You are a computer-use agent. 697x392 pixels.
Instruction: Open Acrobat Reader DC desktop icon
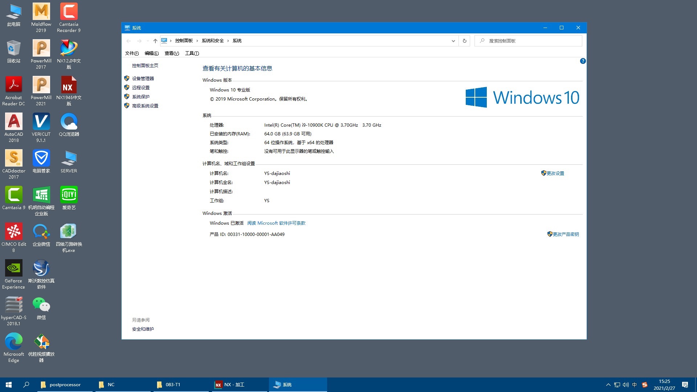coord(14,91)
